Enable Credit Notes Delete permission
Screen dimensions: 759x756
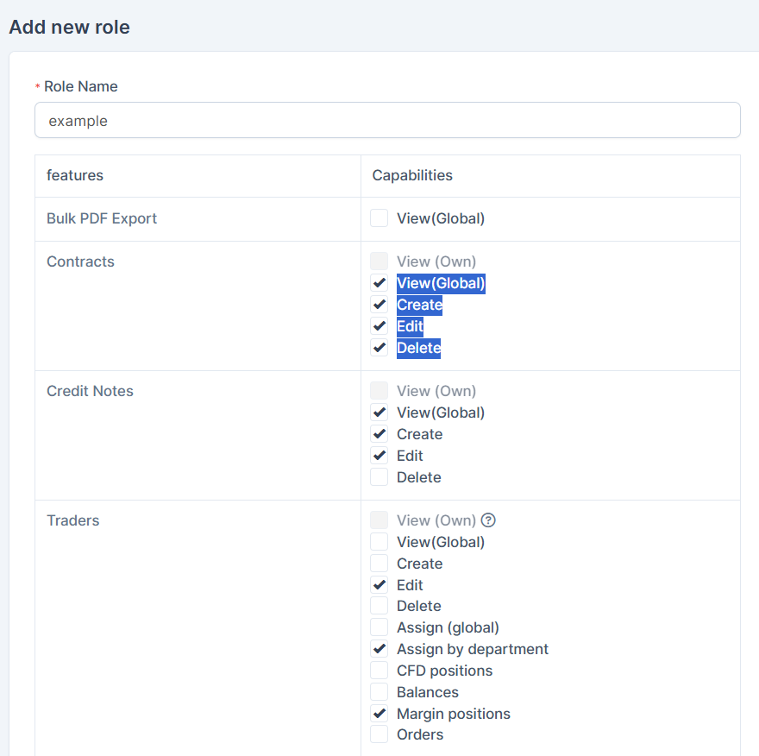(379, 477)
